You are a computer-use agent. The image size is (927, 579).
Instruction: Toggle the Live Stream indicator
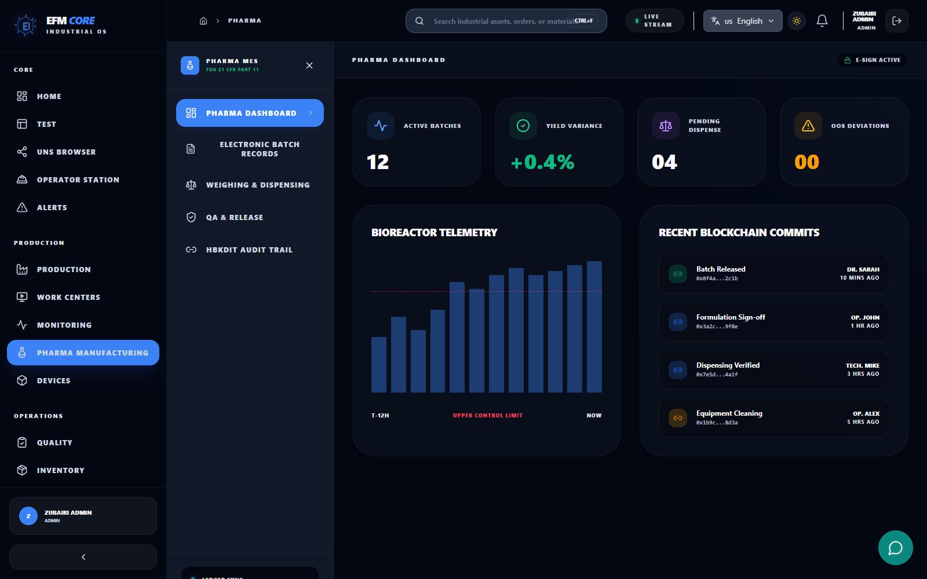coord(655,20)
